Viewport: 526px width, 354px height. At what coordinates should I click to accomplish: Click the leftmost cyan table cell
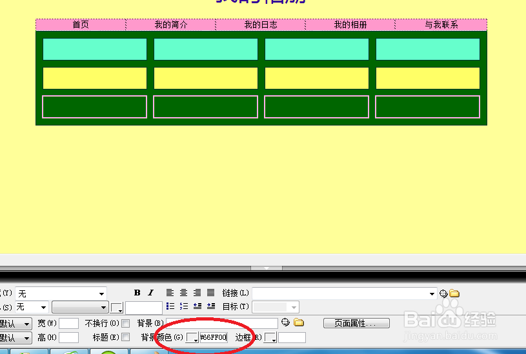coord(95,49)
